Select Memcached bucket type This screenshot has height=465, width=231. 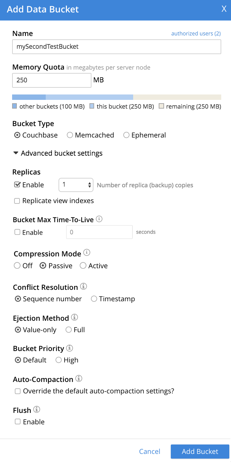pyautogui.click(x=70, y=135)
